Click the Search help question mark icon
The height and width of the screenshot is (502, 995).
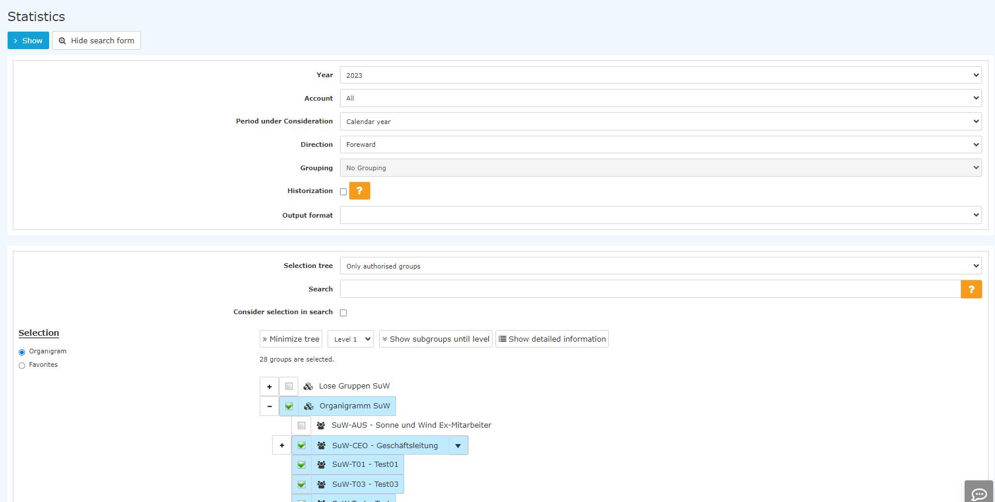pyautogui.click(x=971, y=289)
